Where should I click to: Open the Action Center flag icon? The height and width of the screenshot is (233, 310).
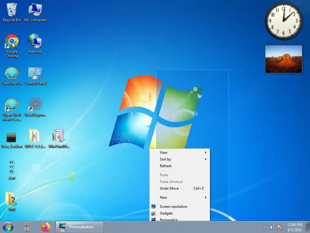[x=279, y=227]
